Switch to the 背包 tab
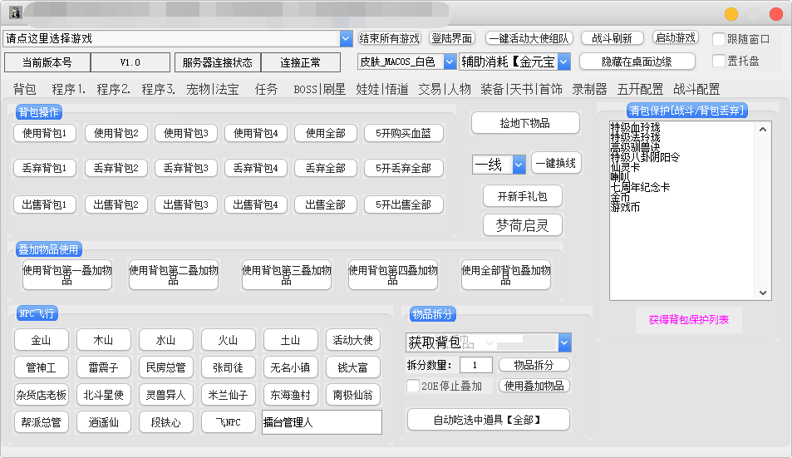 (24, 90)
